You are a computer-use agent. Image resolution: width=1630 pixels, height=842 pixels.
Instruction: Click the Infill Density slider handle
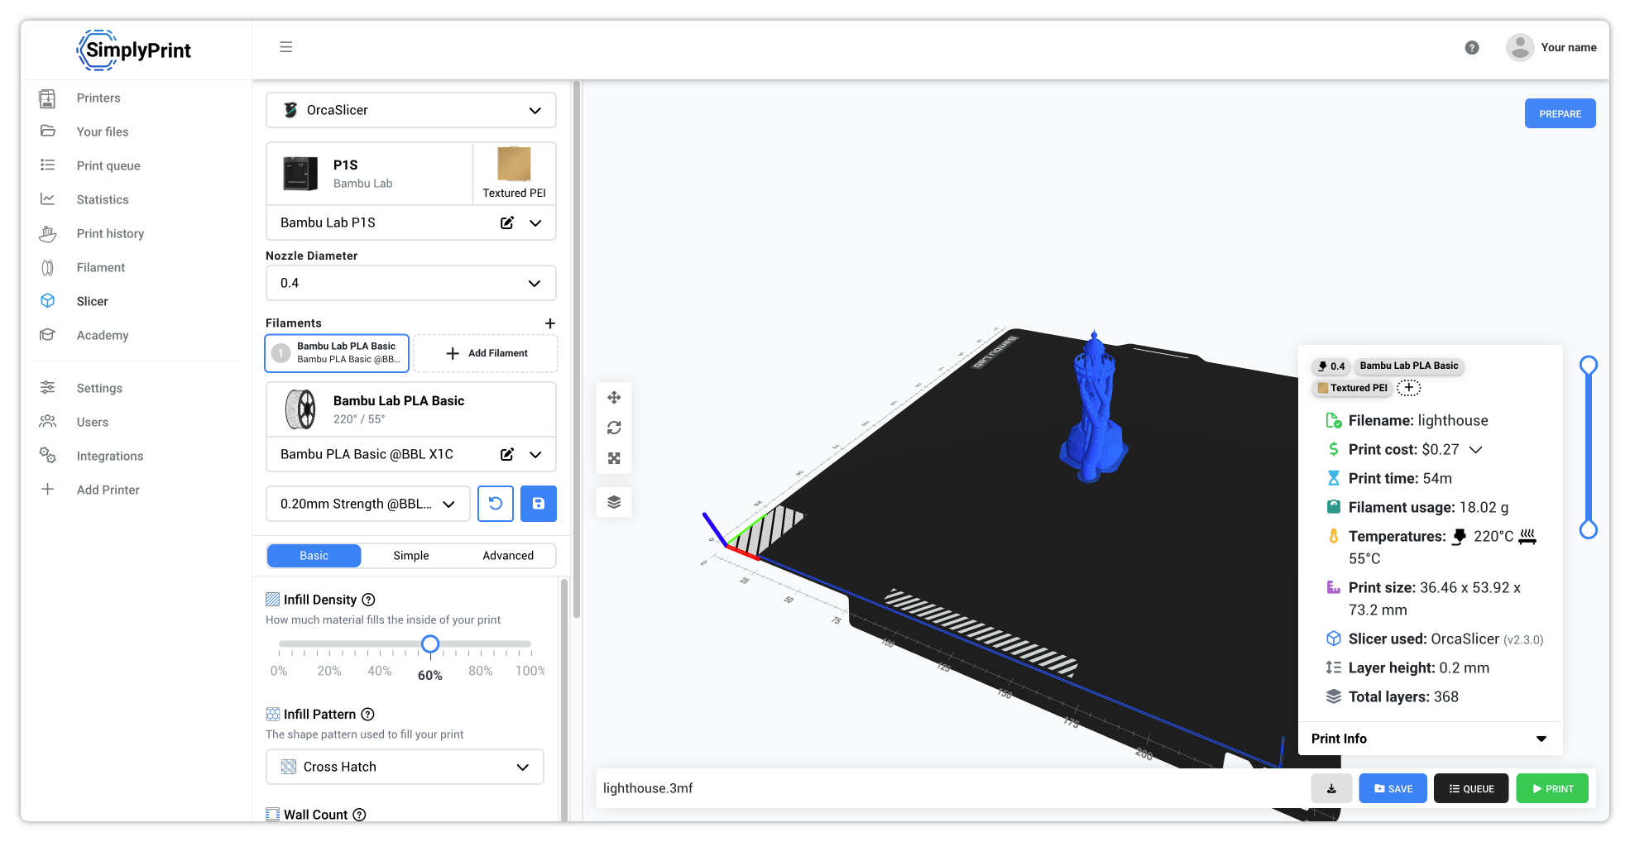pos(430,644)
